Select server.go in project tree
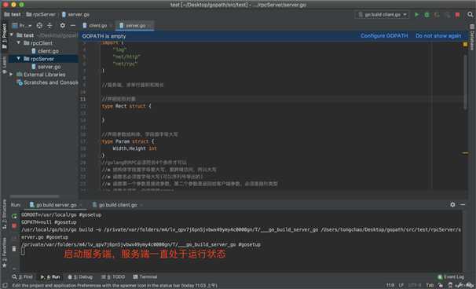 (46, 67)
